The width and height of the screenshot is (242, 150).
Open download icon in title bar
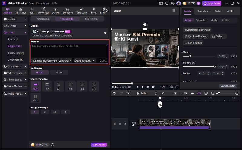(x=173, y=3)
